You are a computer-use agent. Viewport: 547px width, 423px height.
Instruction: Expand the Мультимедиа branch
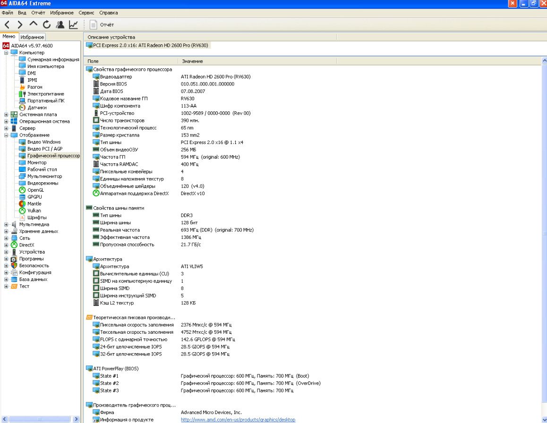(6, 225)
